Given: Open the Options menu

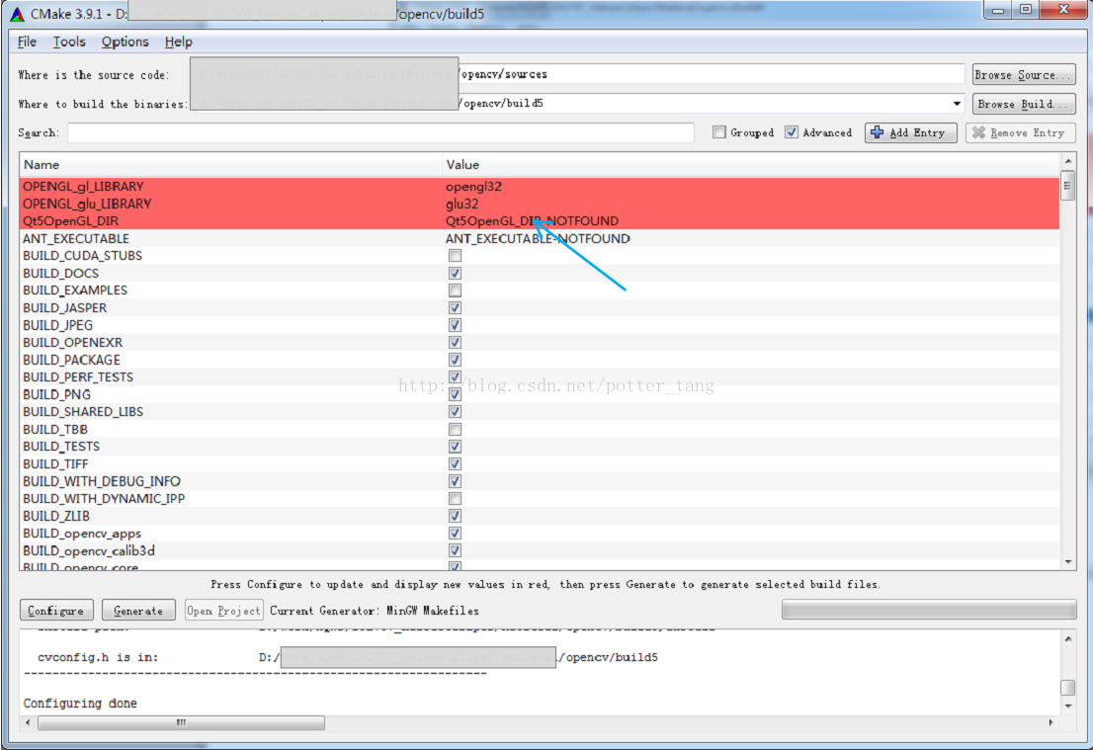Looking at the screenshot, I should tap(125, 42).
